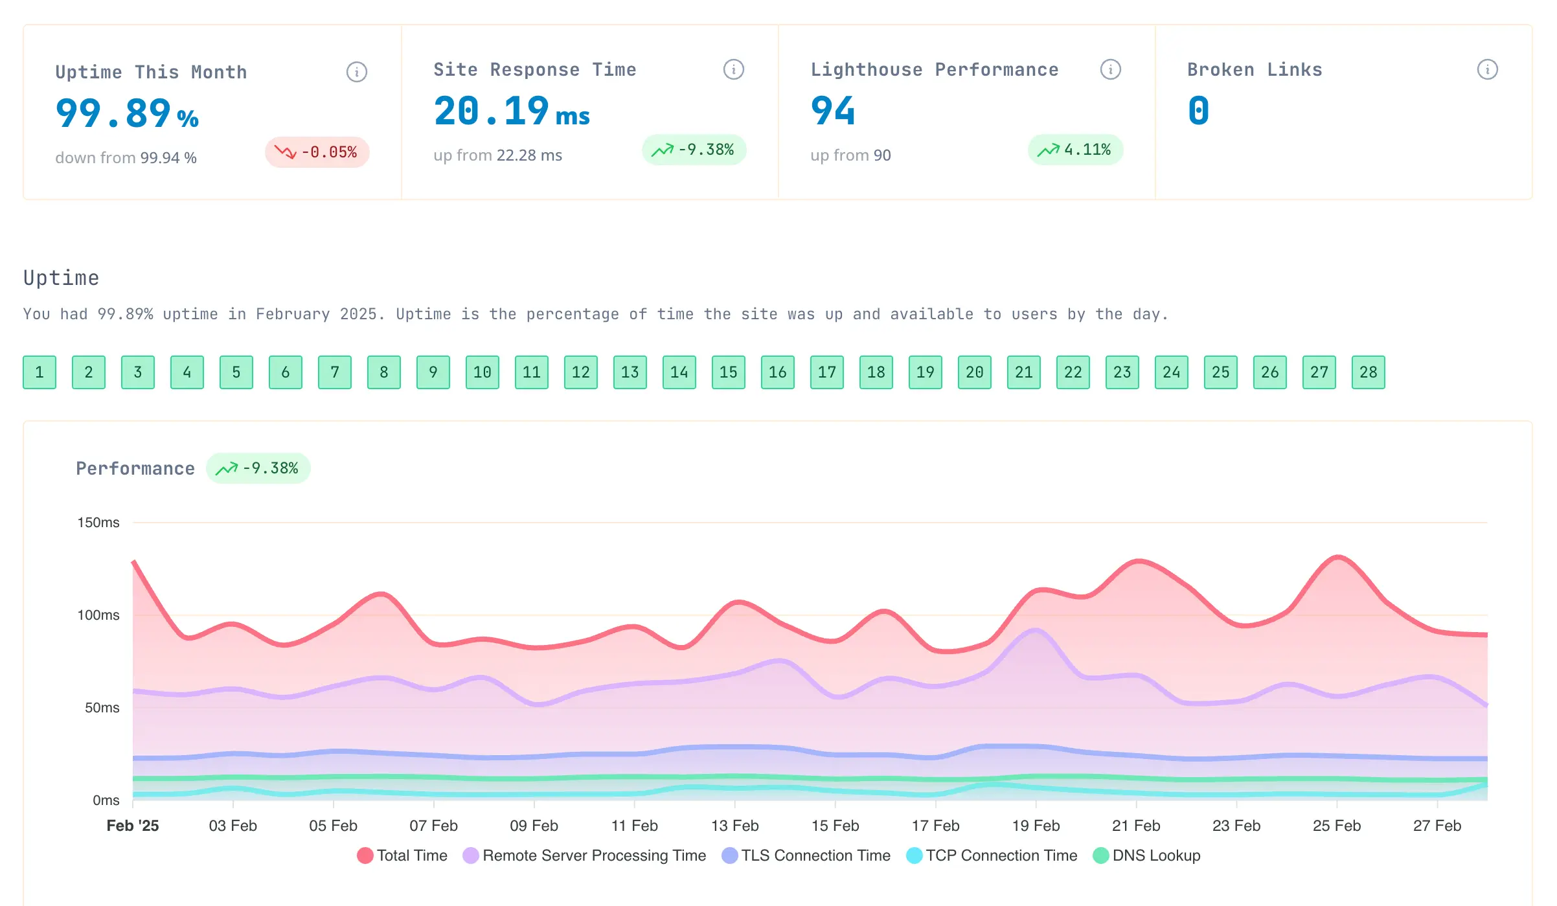The image size is (1557, 906).
Task: Select uptime day 19 box
Action: 926,372
